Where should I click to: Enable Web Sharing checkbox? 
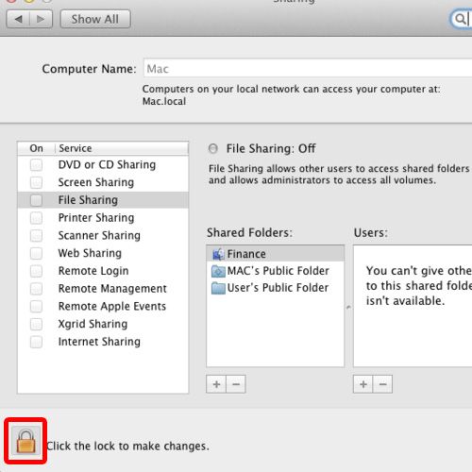(36, 253)
